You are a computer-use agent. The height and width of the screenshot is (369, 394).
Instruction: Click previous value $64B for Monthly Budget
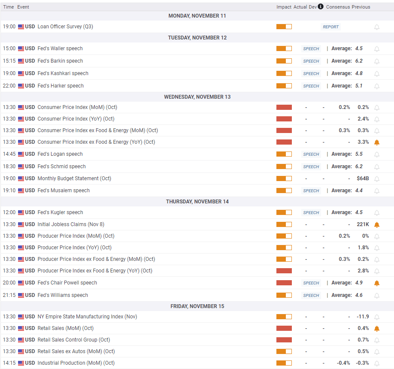coord(363,178)
